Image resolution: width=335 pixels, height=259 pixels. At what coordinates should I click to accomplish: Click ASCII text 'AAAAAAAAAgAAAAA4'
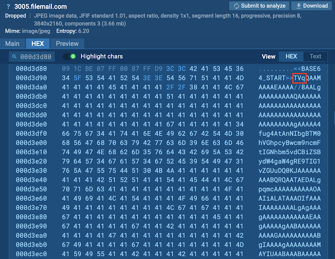coord(289,124)
